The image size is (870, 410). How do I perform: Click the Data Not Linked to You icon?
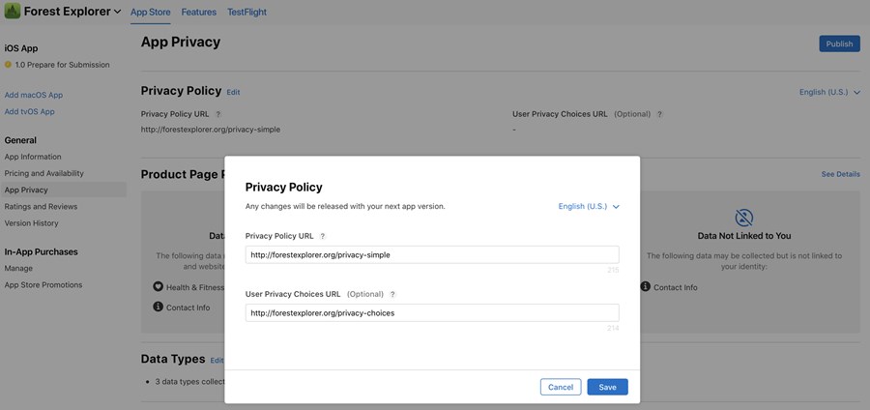(x=744, y=217)
